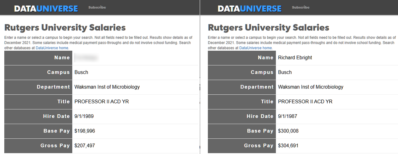Click the Hire Date label in right panel
The height and width of the screenshot is (154, 398).
tap(260, 116)
